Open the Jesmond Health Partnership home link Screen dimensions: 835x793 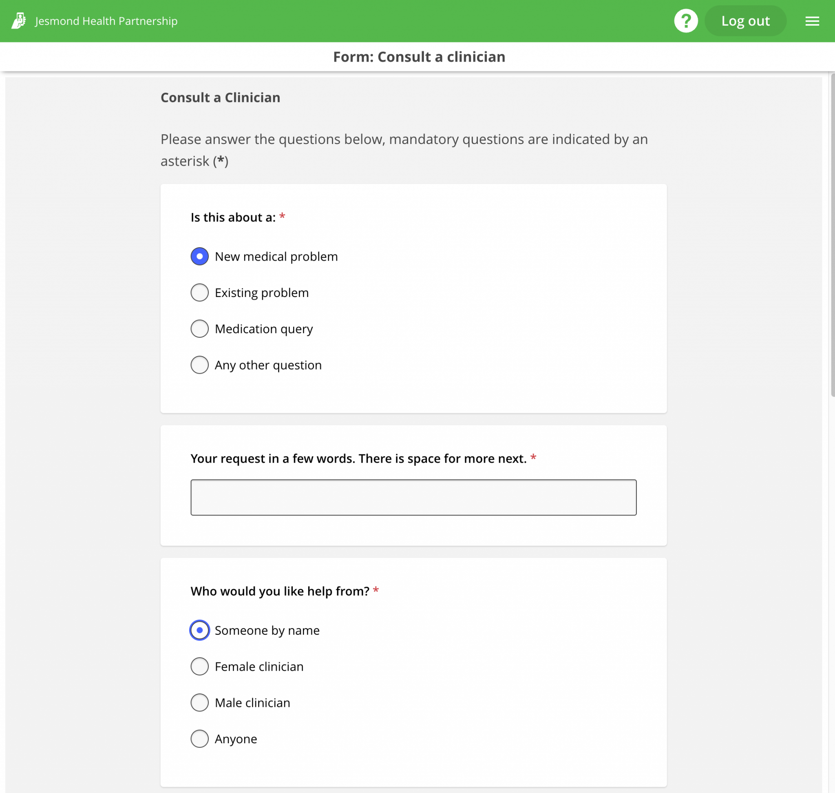[x=106, y=21]
